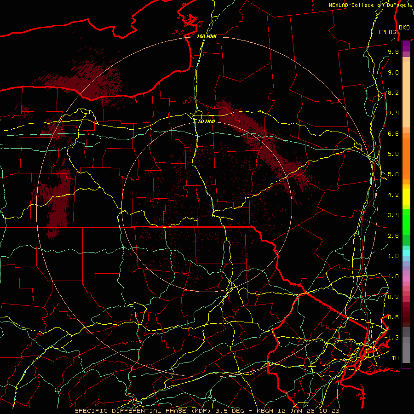414x414 pixels.
Task: Click the bright green color bar segment
Action: (406, 222)
